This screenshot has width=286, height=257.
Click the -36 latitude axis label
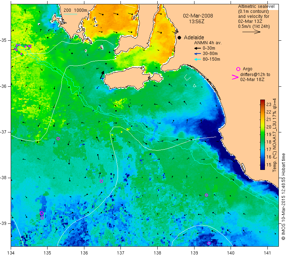4,86
